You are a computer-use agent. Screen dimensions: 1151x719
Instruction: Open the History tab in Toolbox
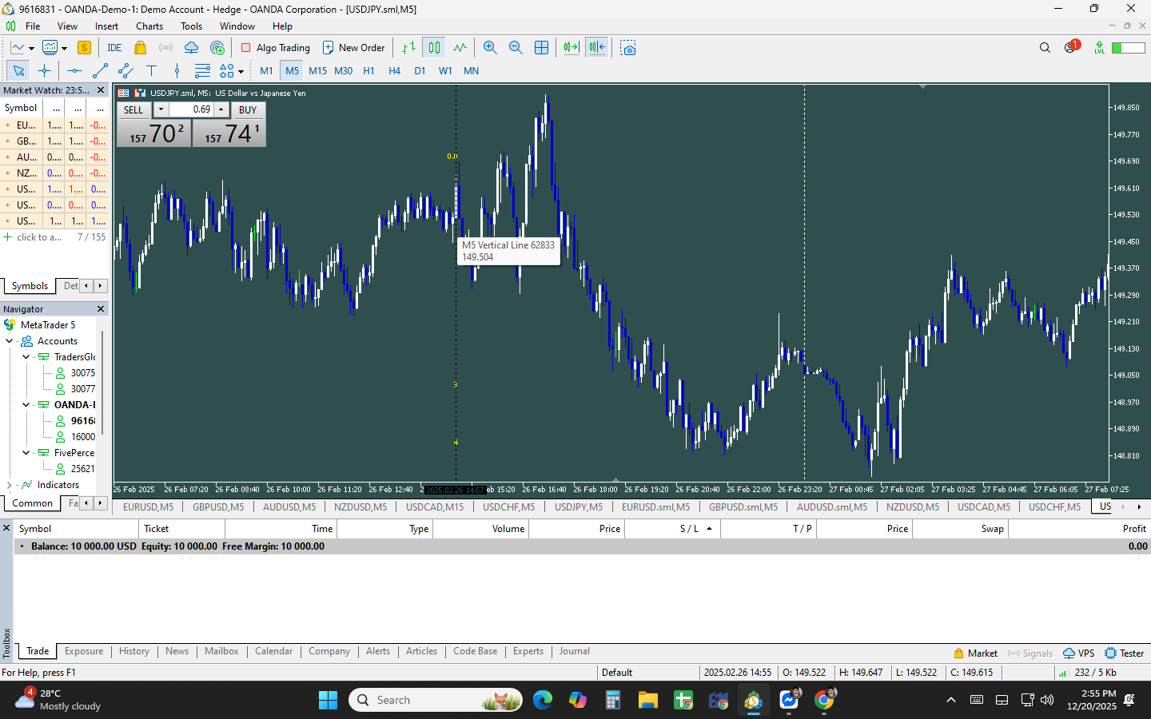(x=134, y=651)
